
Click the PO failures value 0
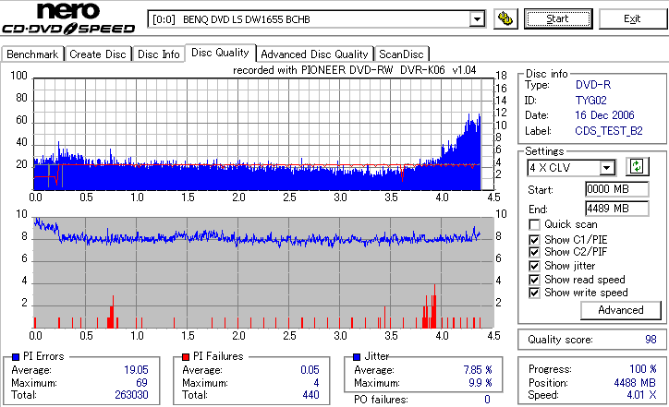pos(487,400)
